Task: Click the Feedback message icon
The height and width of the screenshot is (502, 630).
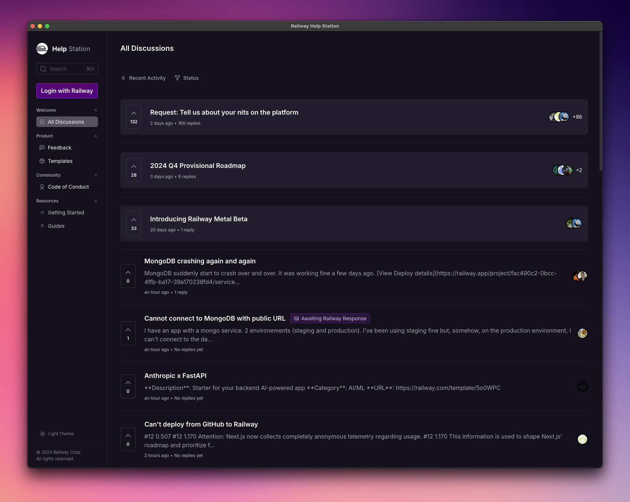Action: point(42,148)
